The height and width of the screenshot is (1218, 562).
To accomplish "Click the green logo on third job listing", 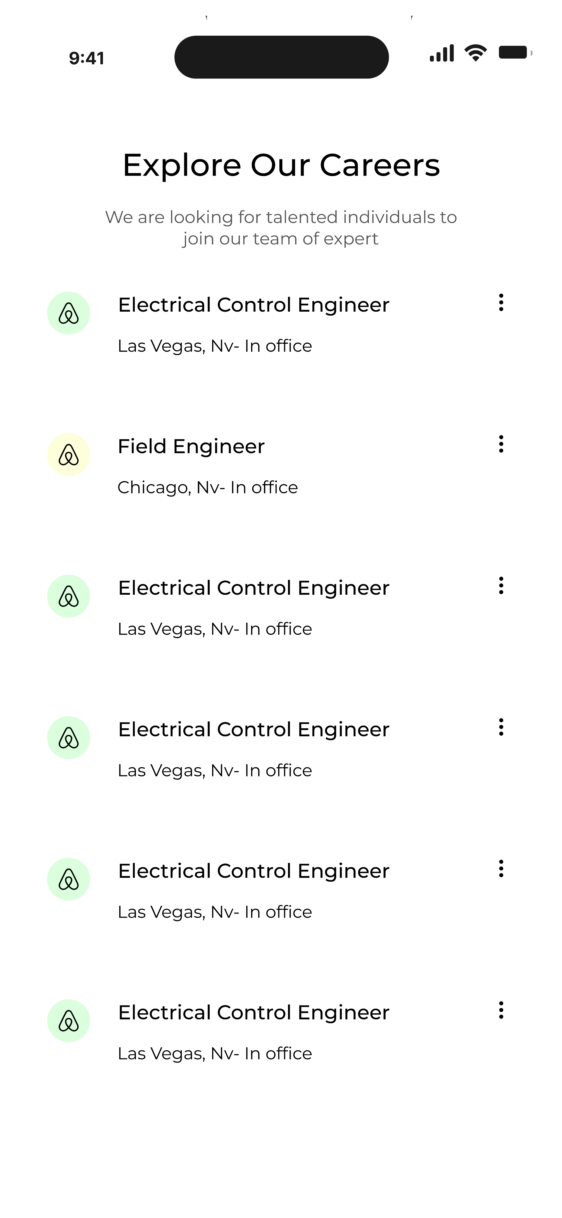I will 69,596.
